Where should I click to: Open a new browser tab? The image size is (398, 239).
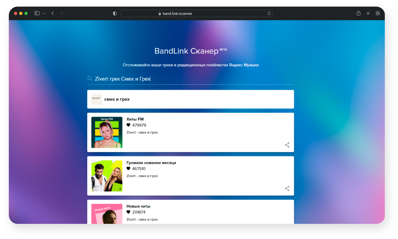click(368, 13)
